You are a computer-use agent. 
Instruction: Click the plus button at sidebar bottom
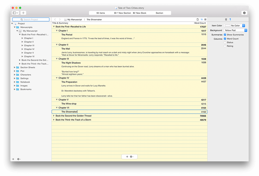click(x=13, y=159)
